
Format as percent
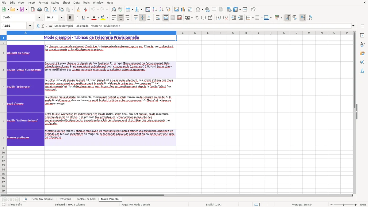[x=197, y=18]
